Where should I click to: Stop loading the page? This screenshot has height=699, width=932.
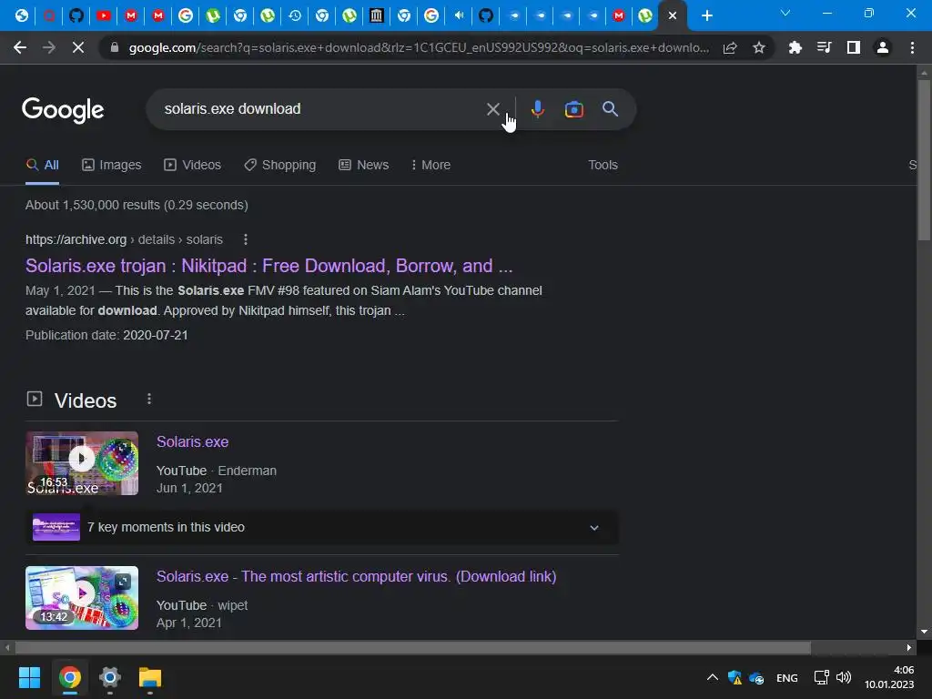pos(78,47)
